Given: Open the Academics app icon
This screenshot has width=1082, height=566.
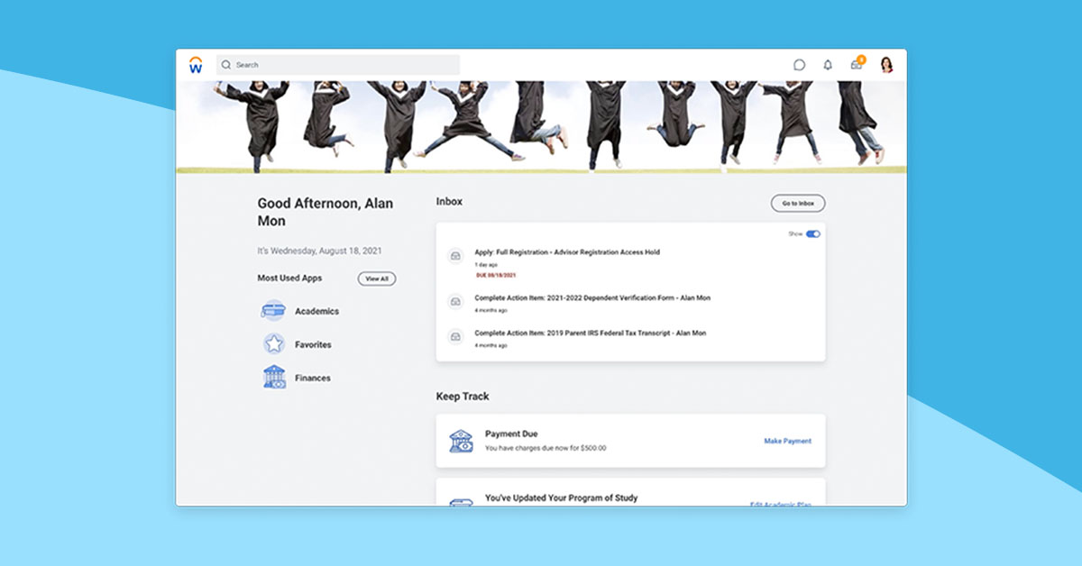Looking at the screenshot, I should 273,311.
